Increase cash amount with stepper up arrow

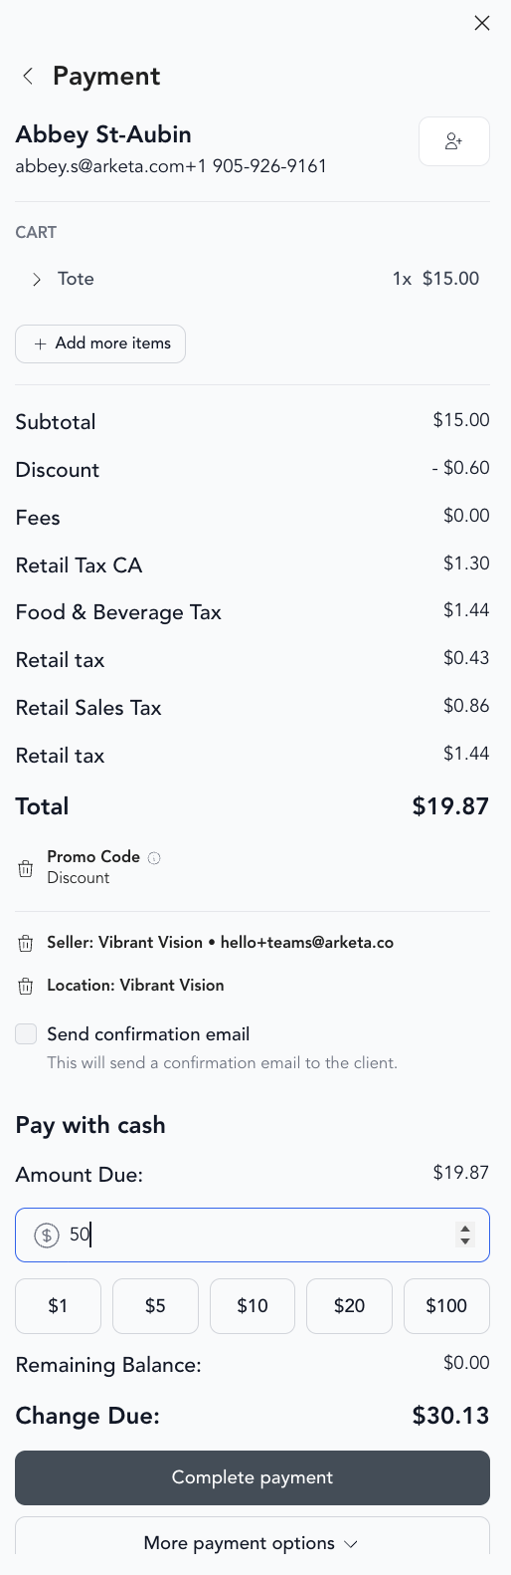click(x=465, y=1229)
